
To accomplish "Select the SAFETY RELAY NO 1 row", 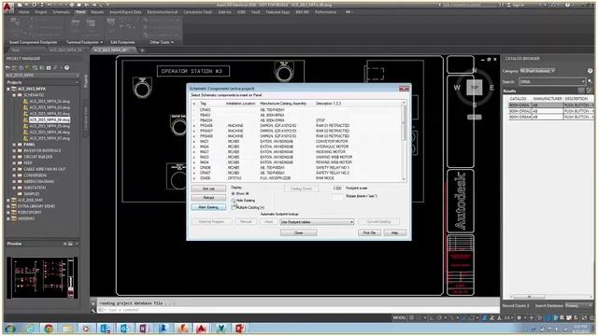I will [x=297, y=168].
